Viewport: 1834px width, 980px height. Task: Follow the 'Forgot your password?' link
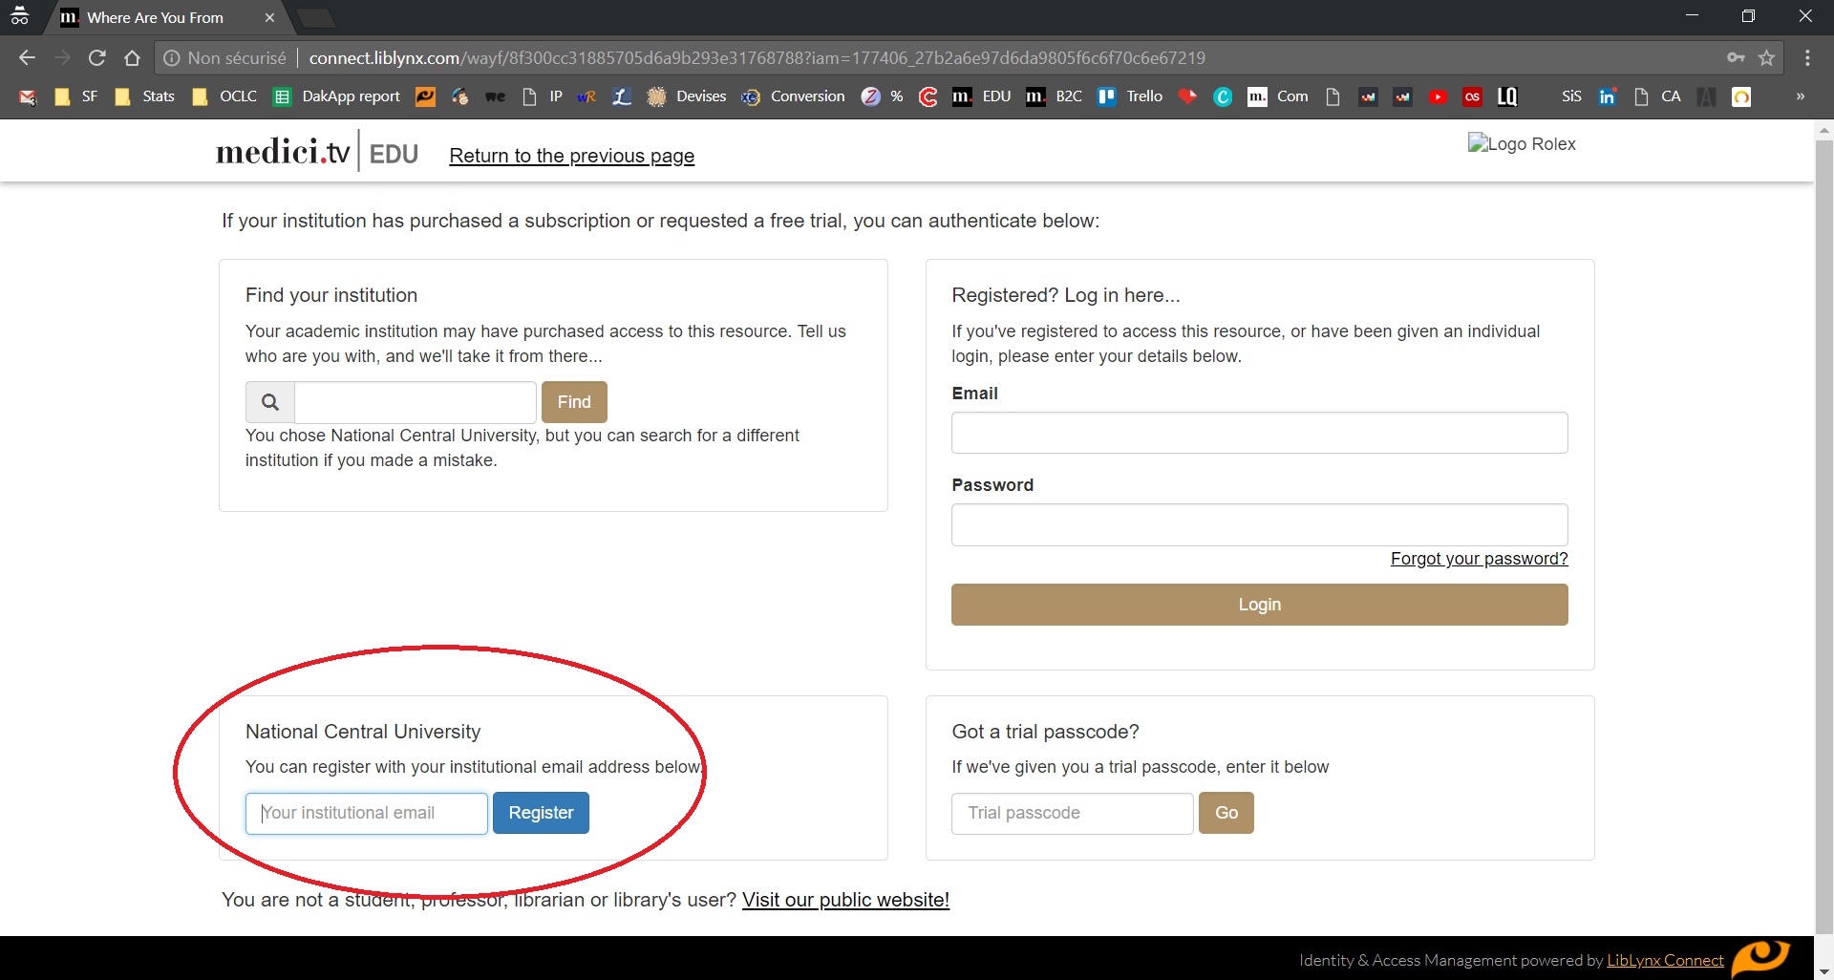[1479, 559]
